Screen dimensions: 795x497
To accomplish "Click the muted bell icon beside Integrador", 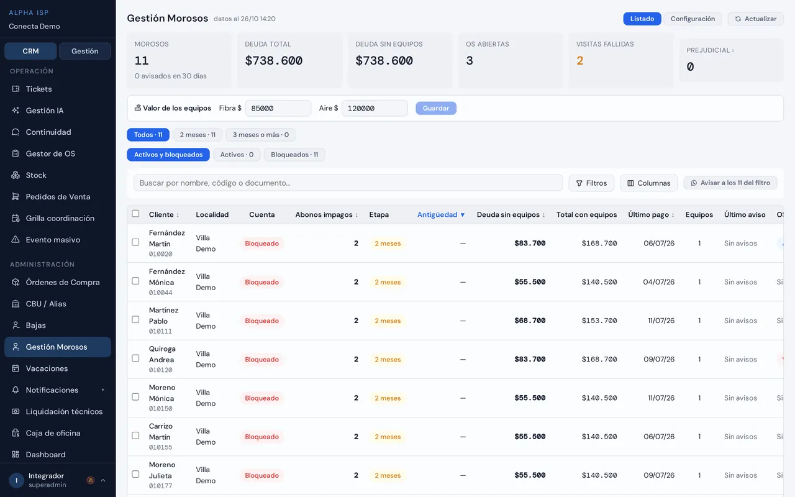I will tap(90, 480).
